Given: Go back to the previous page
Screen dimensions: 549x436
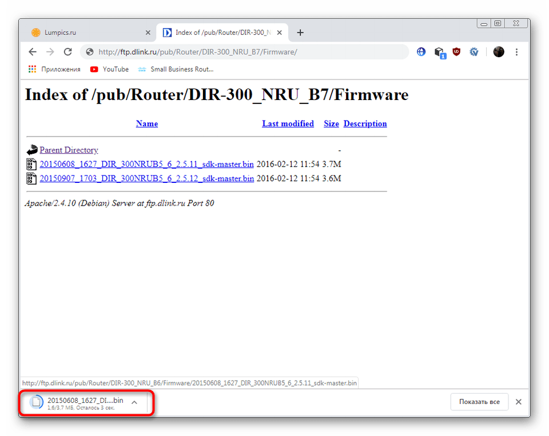Looking at the screenshot, I should (x=33, y=52).
